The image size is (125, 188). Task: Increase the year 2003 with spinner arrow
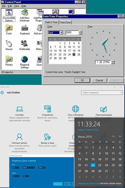point(80,31)
